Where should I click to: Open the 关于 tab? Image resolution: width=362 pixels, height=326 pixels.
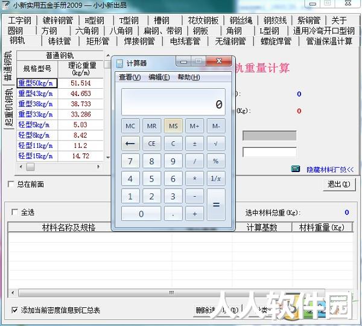(339, 21)
